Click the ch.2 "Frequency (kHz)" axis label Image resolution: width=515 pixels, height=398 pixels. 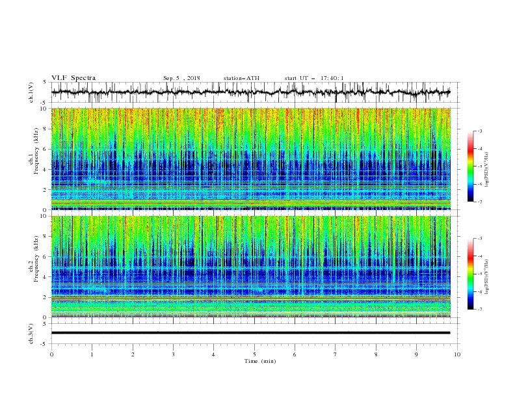[36, 259]
